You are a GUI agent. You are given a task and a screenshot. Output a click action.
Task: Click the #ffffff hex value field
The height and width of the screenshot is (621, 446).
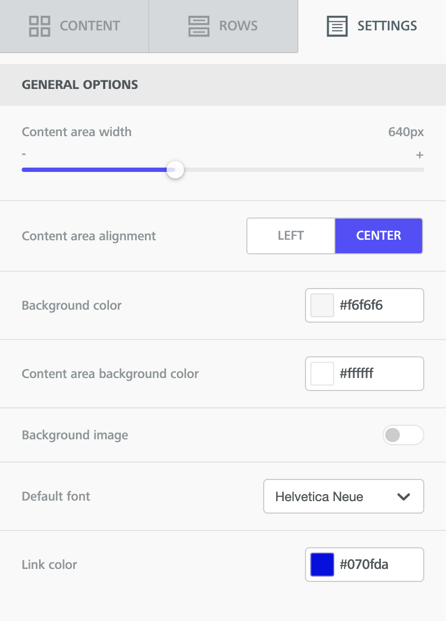(x=365, y=374)
